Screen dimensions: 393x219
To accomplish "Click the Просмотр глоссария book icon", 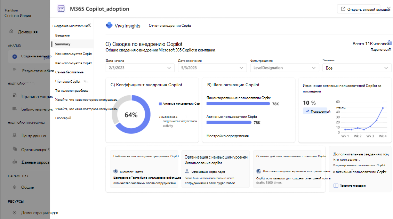I will pos(336,186).
